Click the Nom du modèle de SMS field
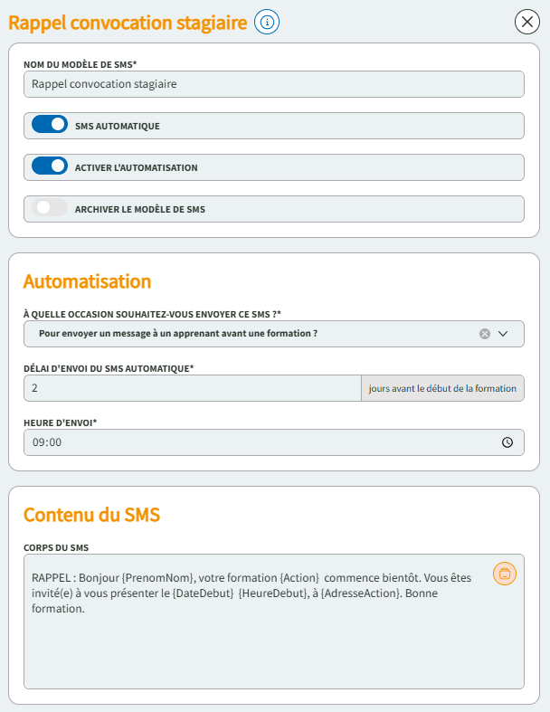The height and width of the screenshot is (712, 550). pyautogui.click(x=273, y=84)
